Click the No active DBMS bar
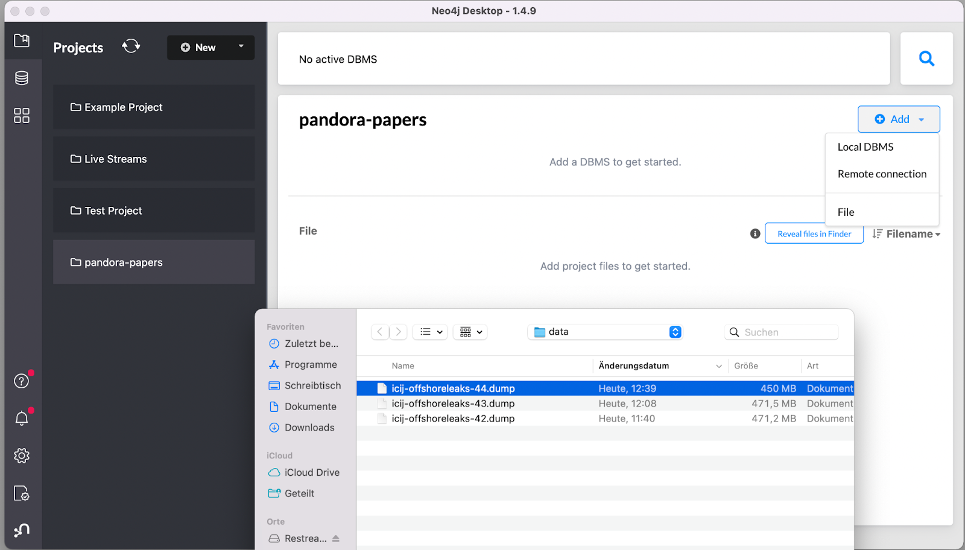 pyautogui.click(x=584, y=58)
